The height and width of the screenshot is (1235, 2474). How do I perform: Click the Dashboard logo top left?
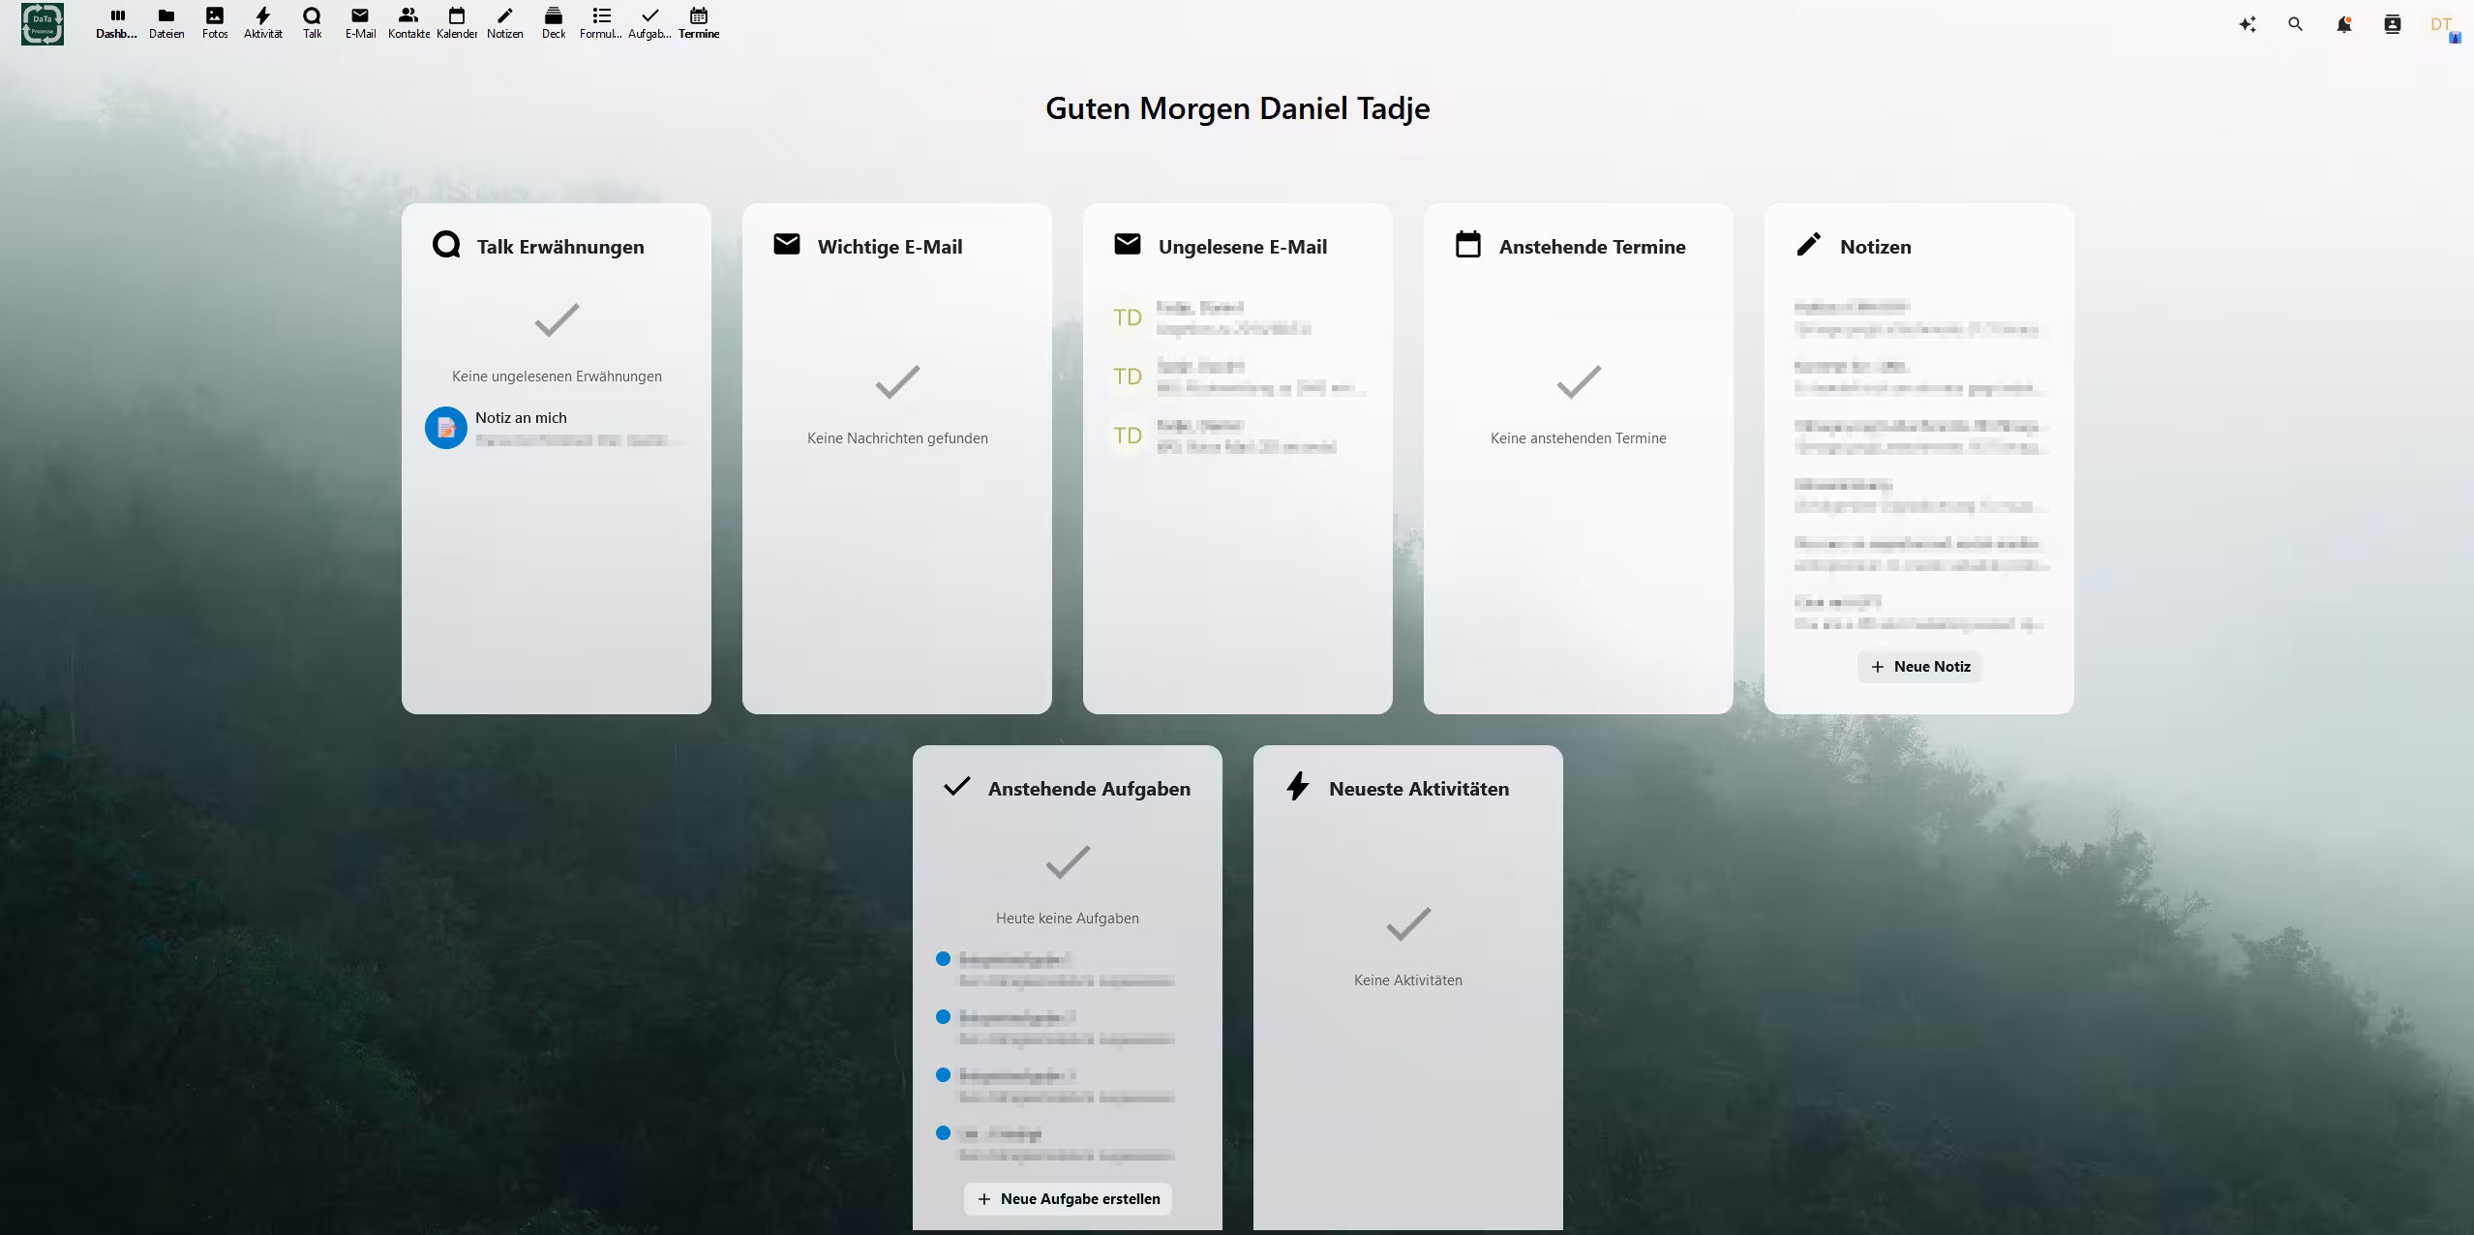42,23
